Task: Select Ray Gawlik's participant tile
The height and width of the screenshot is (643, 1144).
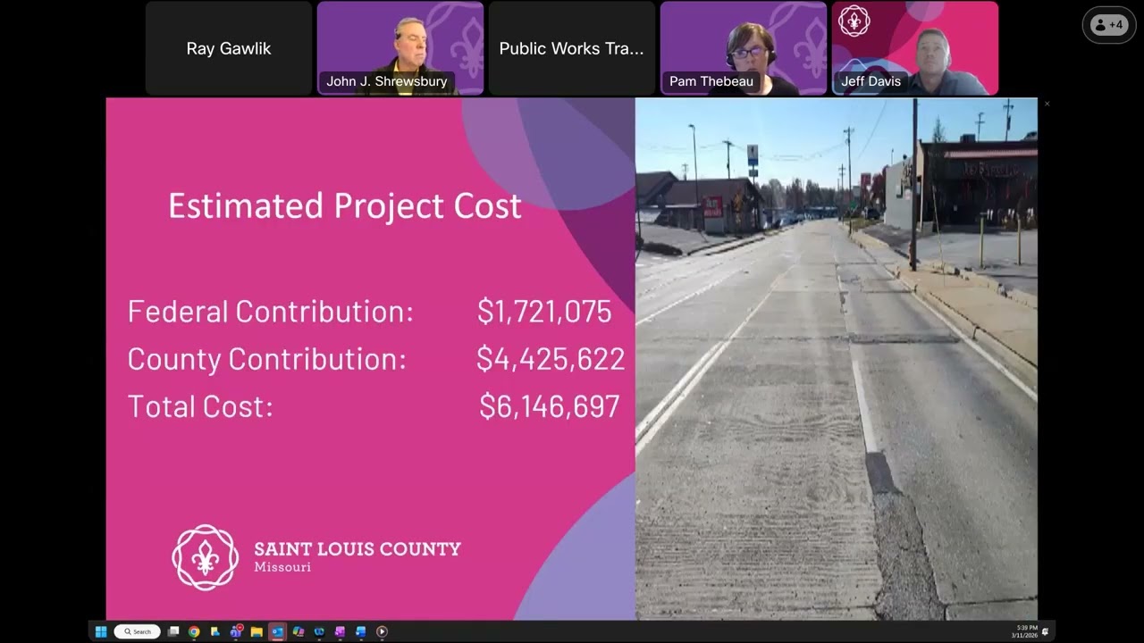Action: (229, 48)
